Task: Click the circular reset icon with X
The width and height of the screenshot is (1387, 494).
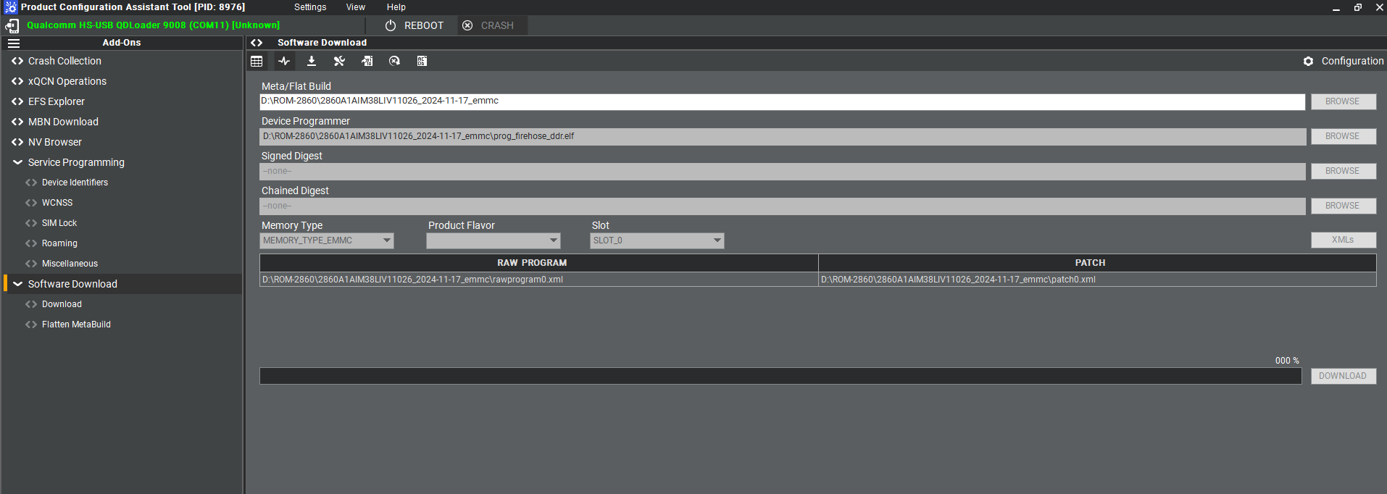Action: pos(394,62)
